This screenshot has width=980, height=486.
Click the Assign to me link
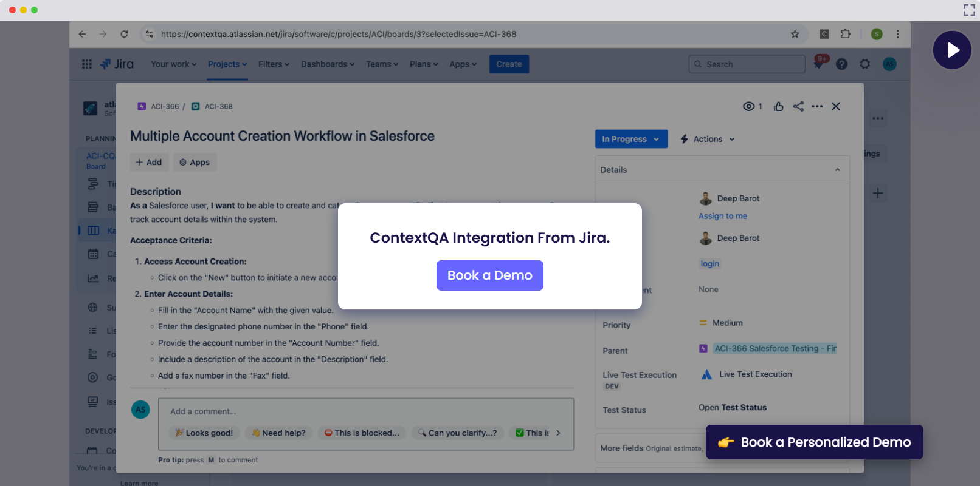[722, 216]
